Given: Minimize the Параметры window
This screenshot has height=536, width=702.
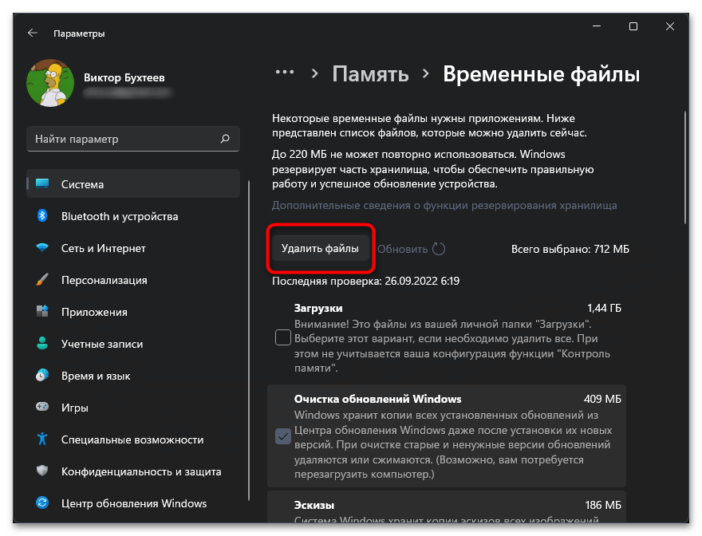Looking at the screenshot, I should (x=597, y=26).
